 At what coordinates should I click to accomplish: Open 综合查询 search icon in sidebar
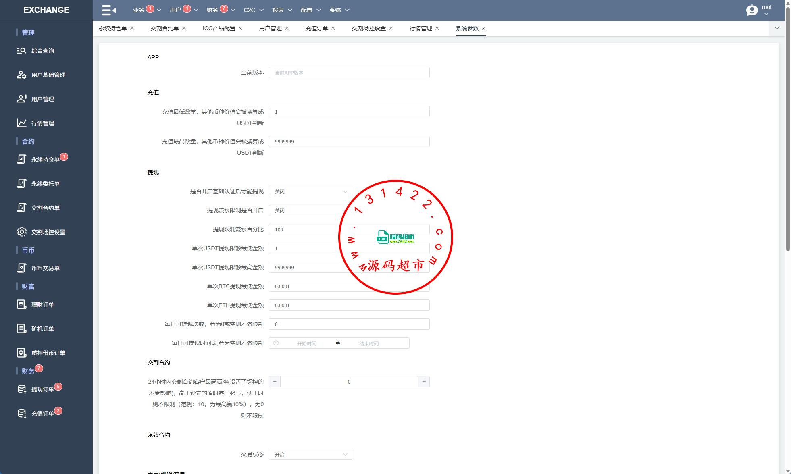coord(21,51)
